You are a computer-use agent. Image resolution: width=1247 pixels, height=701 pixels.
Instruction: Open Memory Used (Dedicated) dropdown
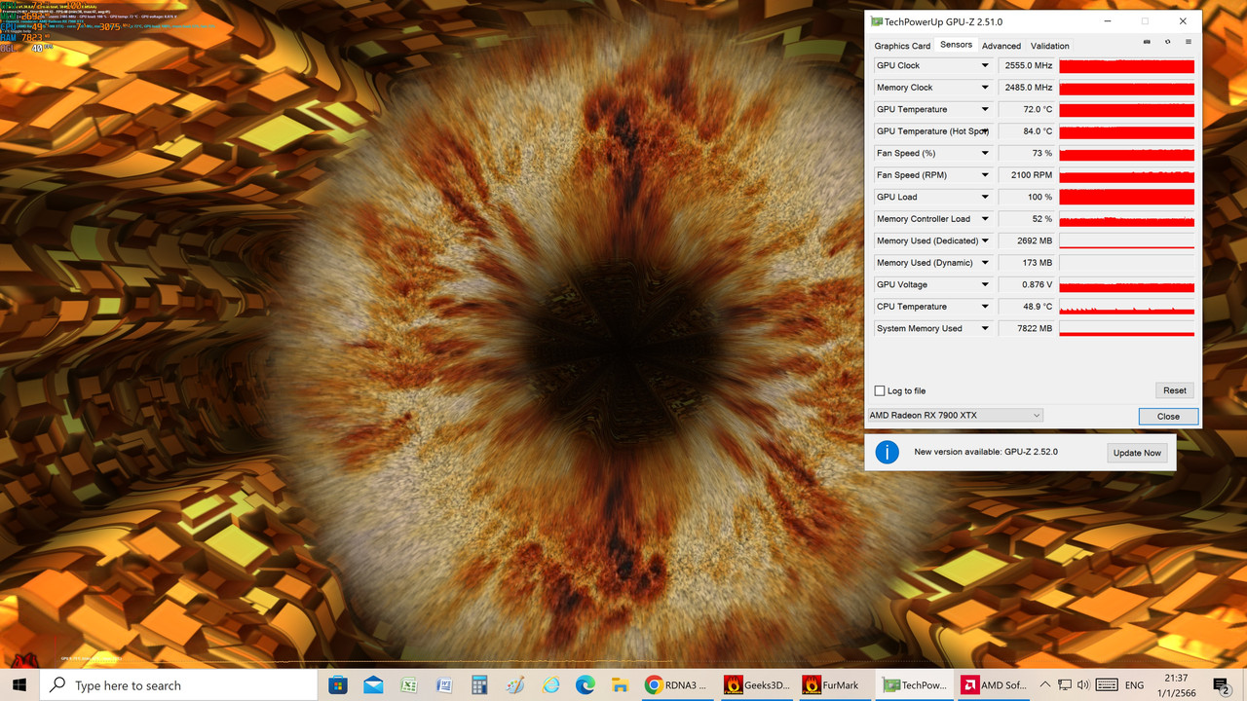pyautogui.click(x=985, y=240)
